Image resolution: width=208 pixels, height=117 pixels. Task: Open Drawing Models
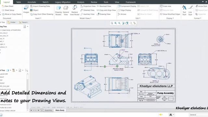coord(58,10)
